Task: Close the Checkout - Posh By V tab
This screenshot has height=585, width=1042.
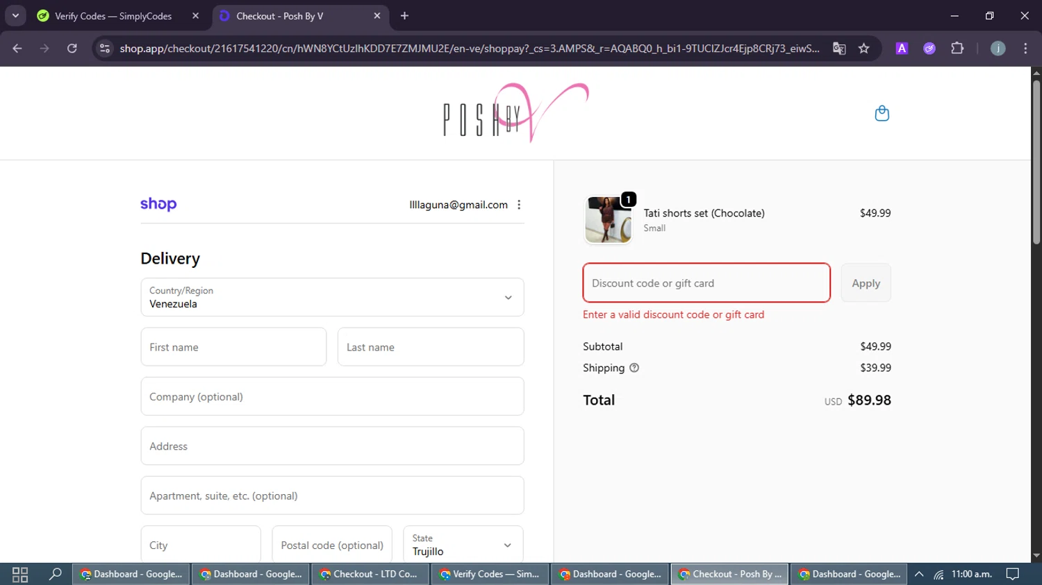Action: [377, 15]
